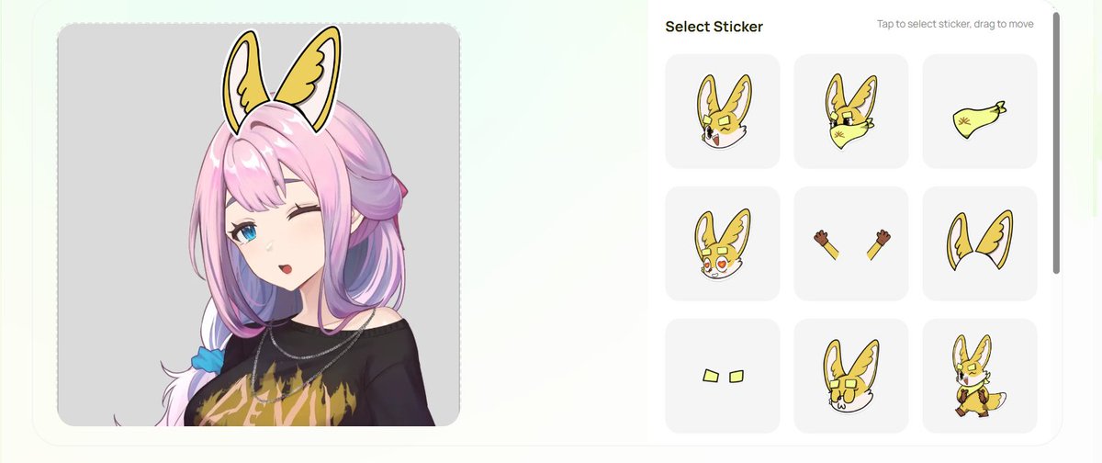
Task: Select the full-body walking fox sticker
Action: pyautogui.click(x=980, y=376)
